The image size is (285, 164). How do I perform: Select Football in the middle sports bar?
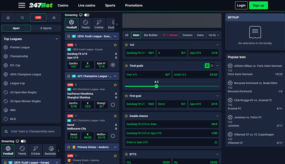[x=71, y=24]
